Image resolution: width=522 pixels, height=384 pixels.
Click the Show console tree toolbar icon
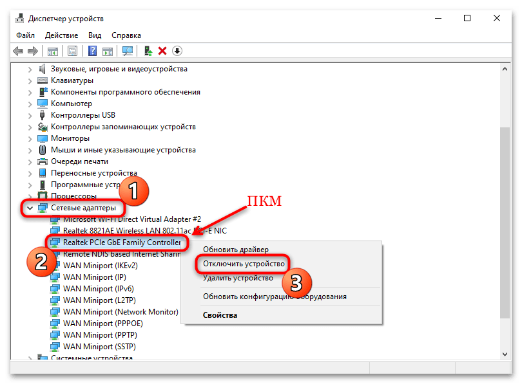pyautogui.click(x=53, y=51)
